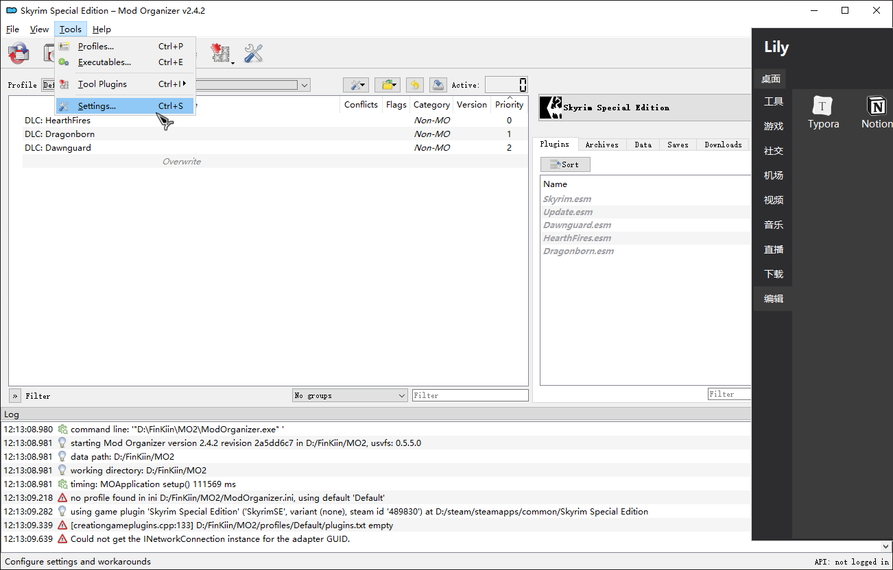The width and height of the screenshot is (893, 570).
Task: Open the puzzle-piece Tools plugin toolbar icon
Action: pyautogui.click(x=221, y=53)
